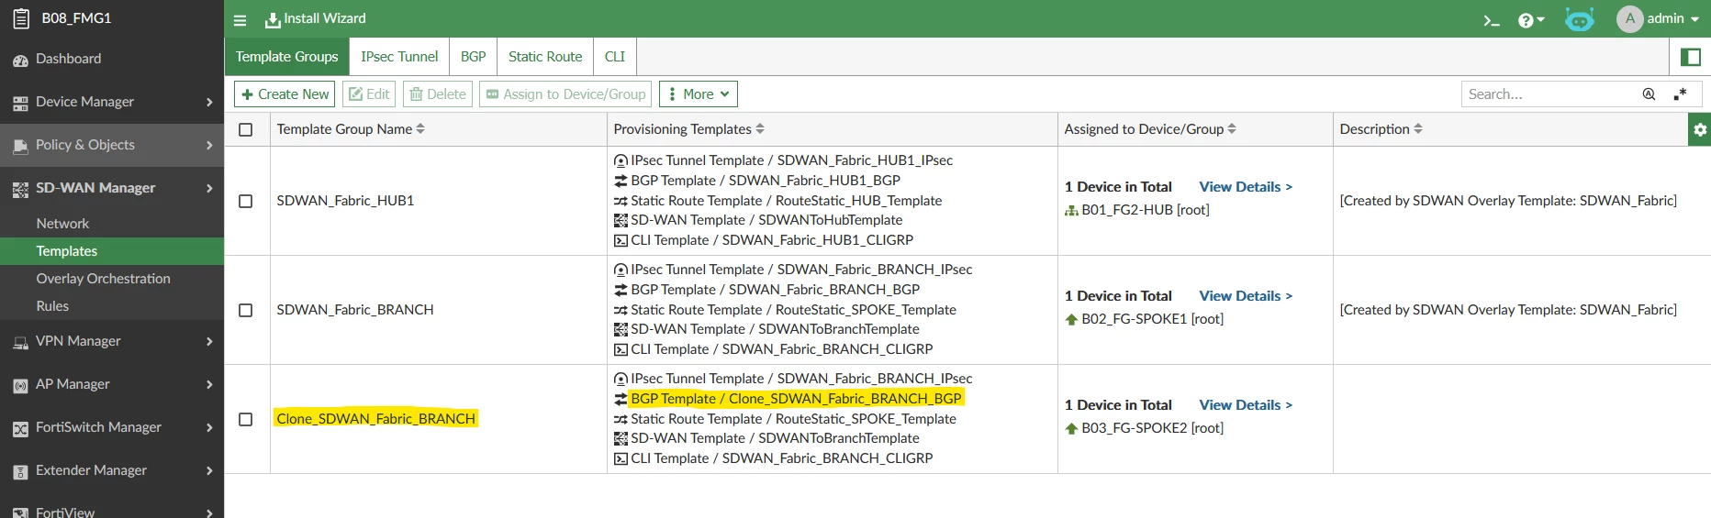Click the Policy & Objects sidebar icon
Image resolution: width=1711 pixels, height=518 pixels.
tap(20, 146)
